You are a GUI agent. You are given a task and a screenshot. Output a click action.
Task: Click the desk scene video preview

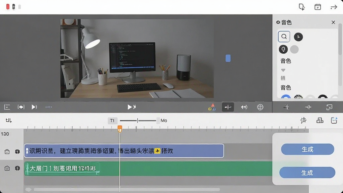click(137, 58)
